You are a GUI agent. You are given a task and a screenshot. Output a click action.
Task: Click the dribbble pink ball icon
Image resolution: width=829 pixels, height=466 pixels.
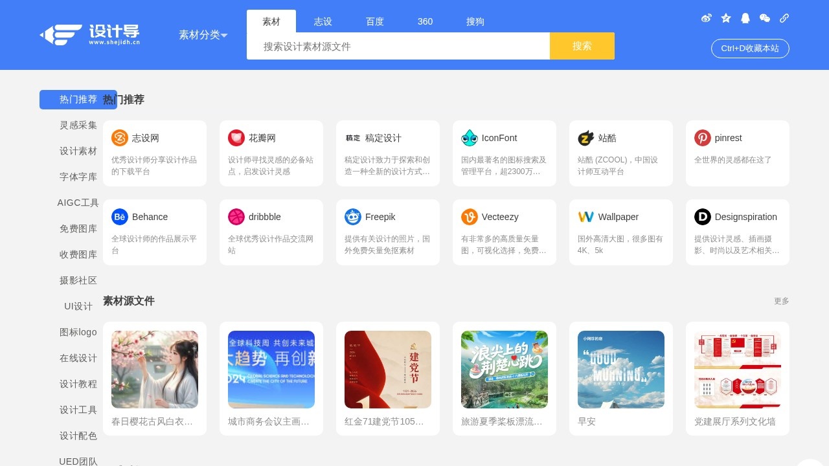coord(236,217)
